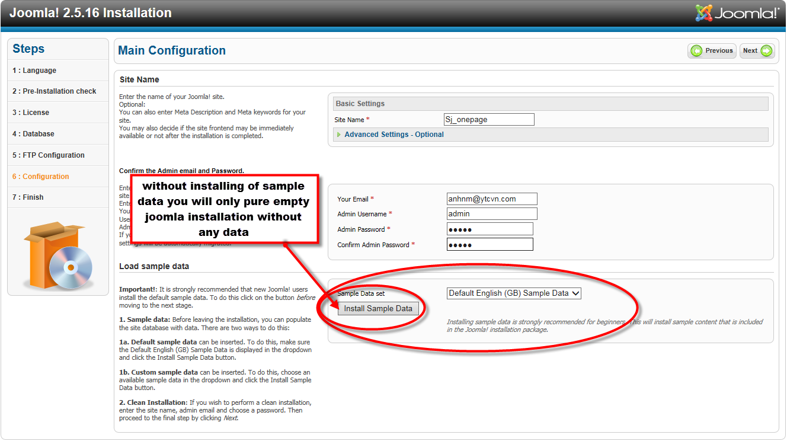Select the 6 : Configuration step
The width and height of the screenshot is (787, 441).
pos(58,177)
